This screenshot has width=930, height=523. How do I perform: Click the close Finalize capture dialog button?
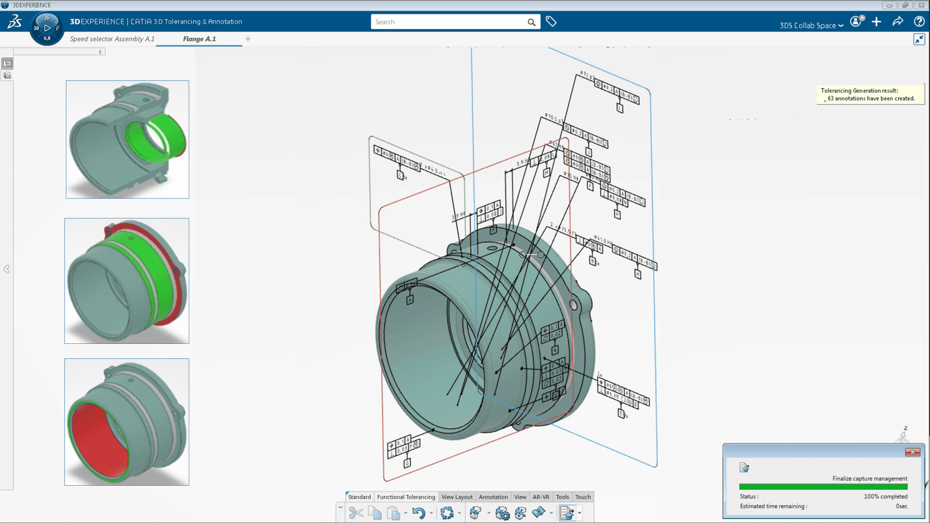(913, 452)
